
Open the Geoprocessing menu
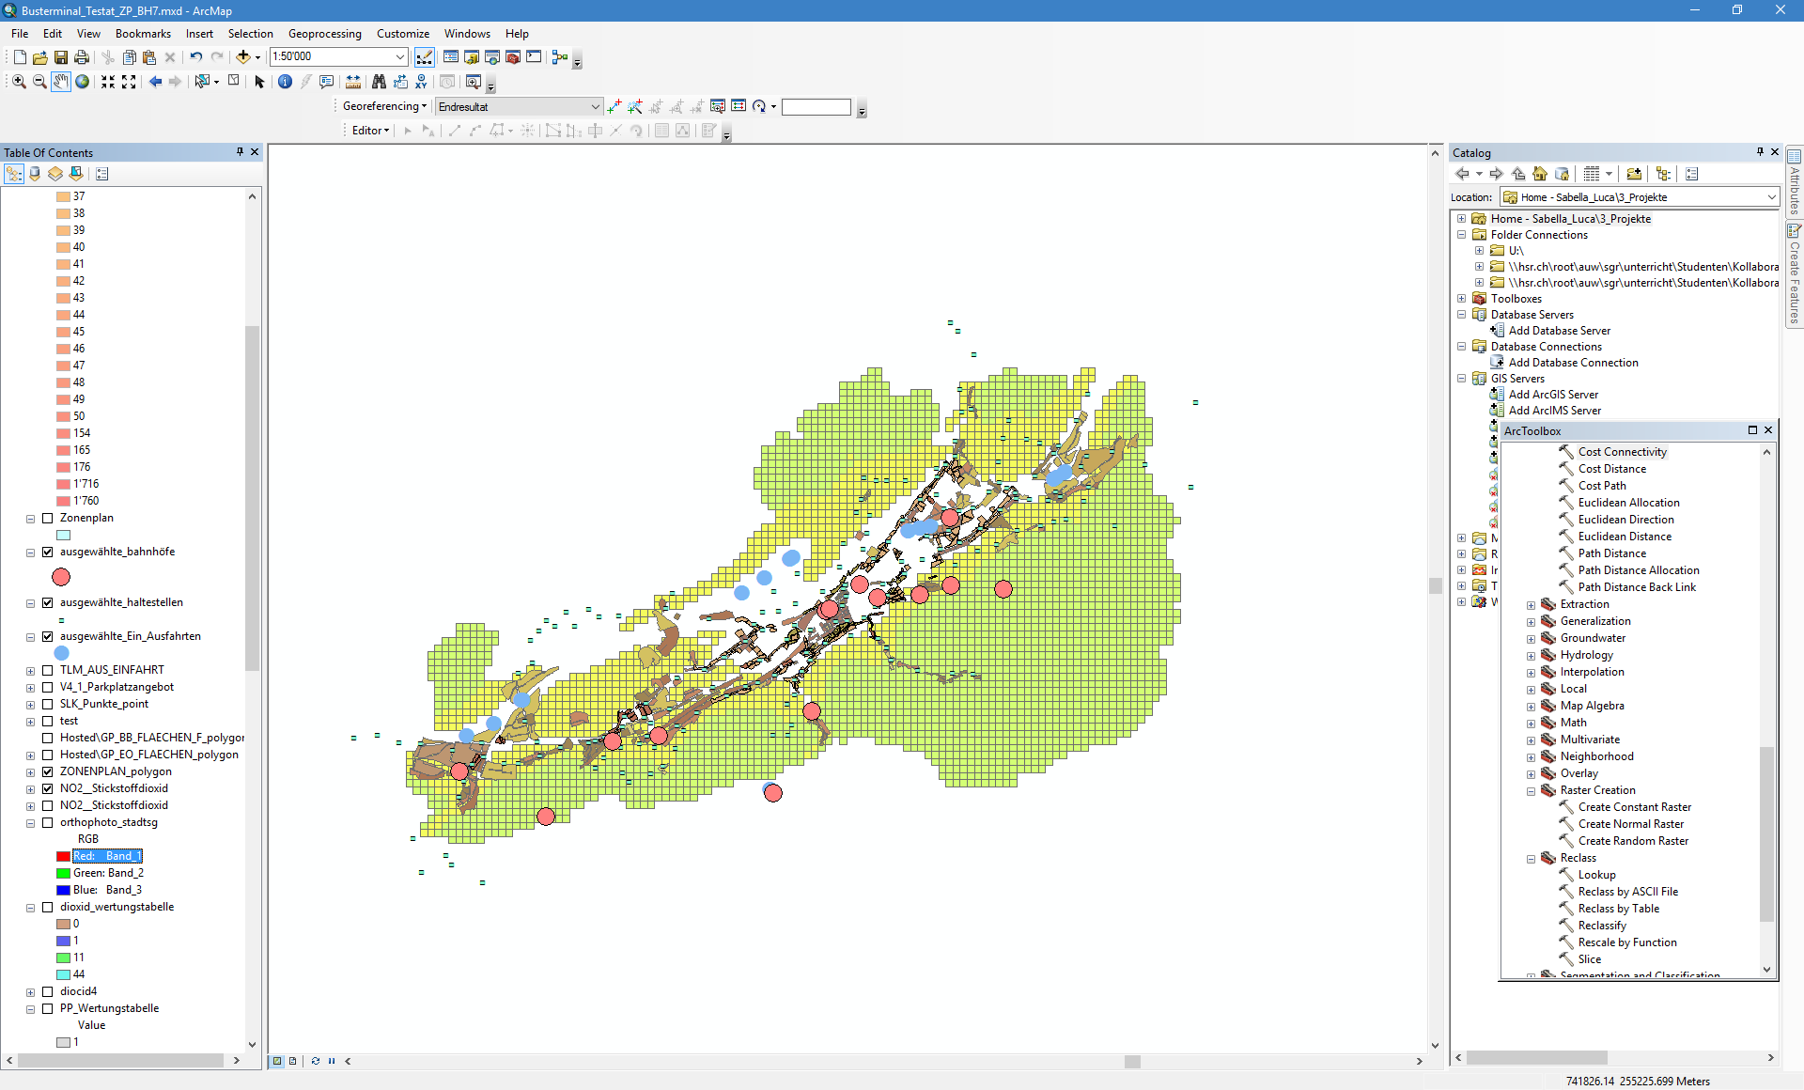324,34
